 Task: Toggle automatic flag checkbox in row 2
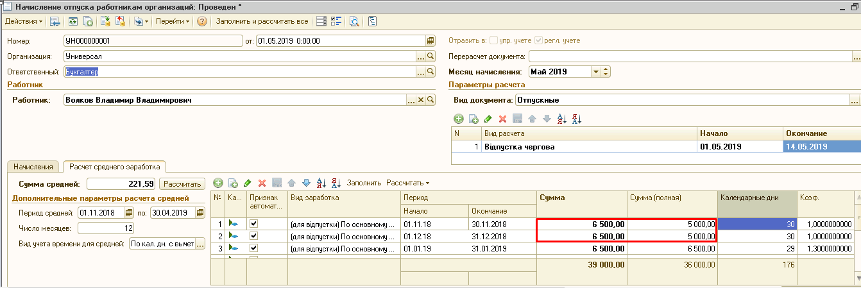click(254, 236)
